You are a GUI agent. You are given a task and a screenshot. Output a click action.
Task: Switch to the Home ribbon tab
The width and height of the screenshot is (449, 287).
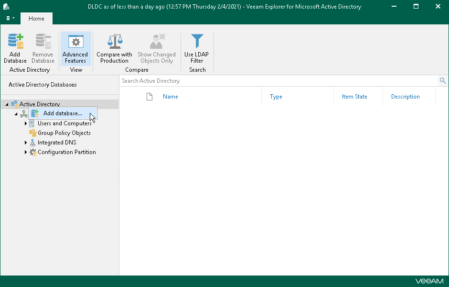coord(36,19)
